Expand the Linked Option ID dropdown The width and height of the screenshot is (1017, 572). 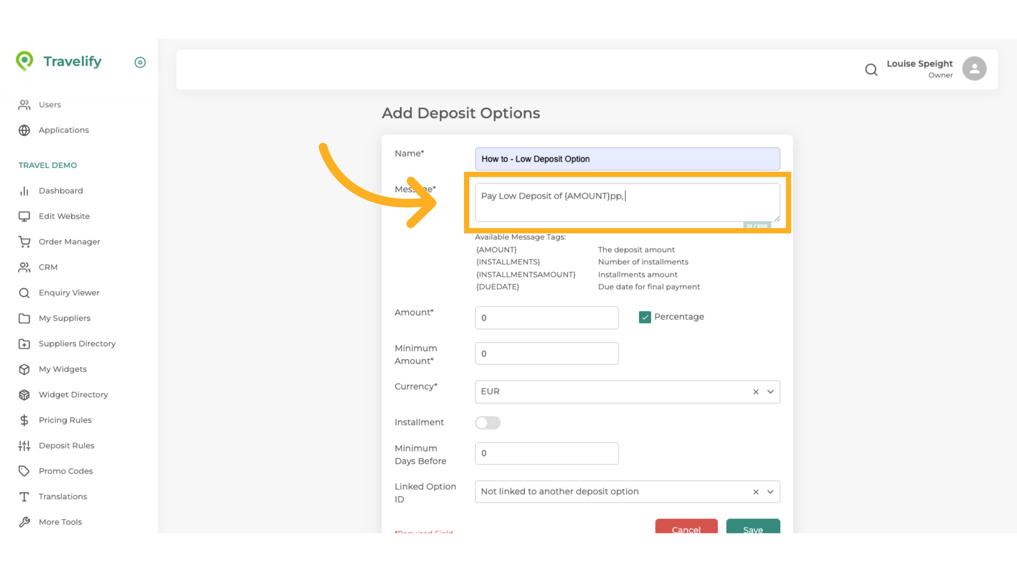771,491
